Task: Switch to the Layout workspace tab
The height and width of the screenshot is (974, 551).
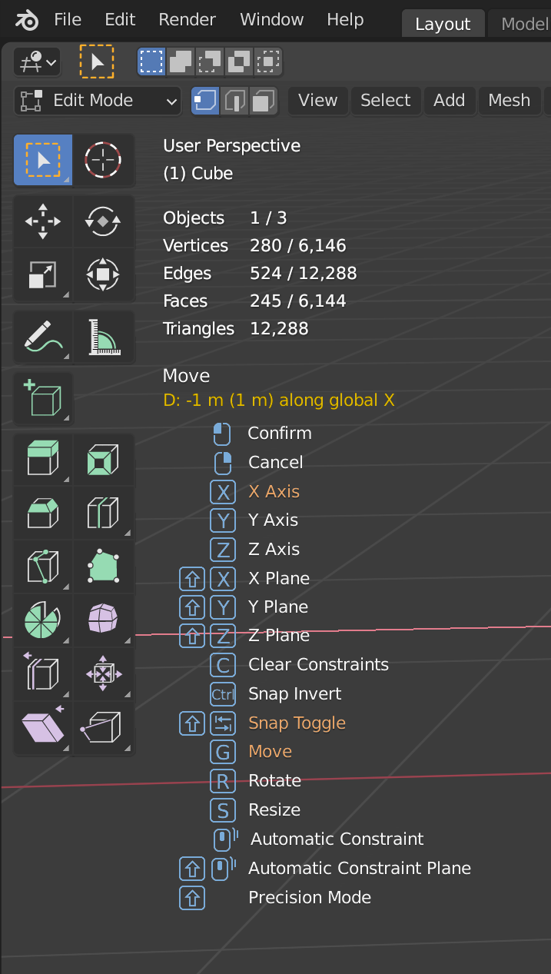Action: pos(443,24)
